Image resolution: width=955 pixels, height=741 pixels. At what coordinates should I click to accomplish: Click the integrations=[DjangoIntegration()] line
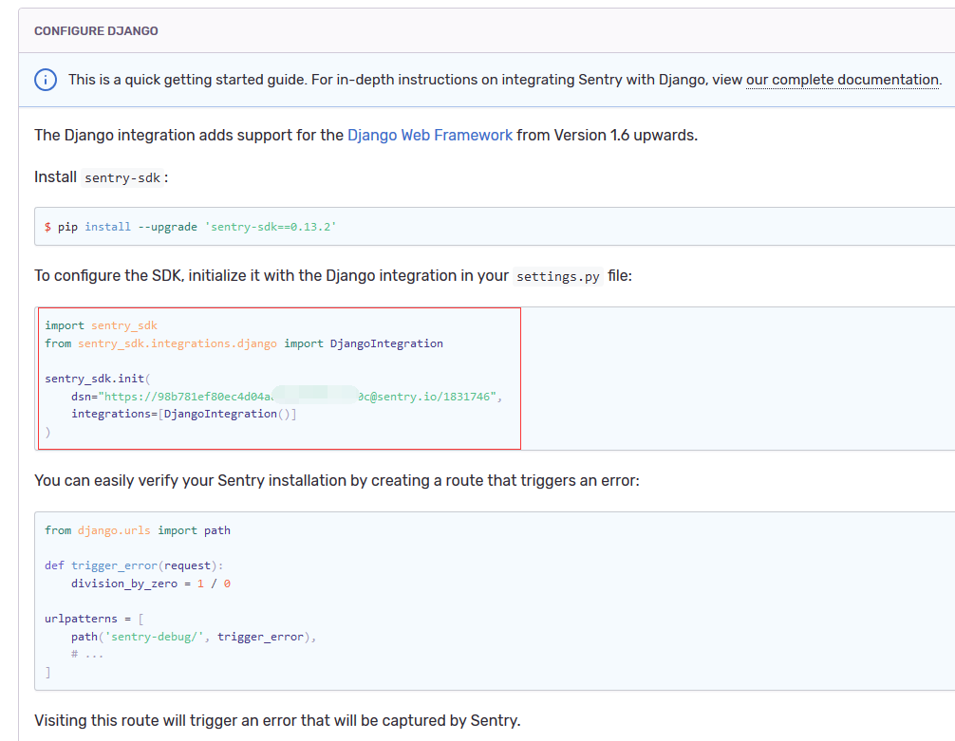tap(183, 414)
